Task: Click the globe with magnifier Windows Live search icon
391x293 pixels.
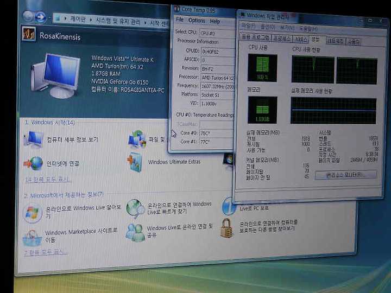Action: [135, 208]
